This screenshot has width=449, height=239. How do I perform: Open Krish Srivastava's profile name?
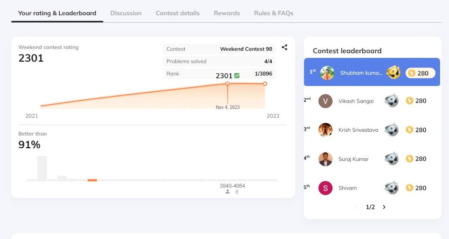click(x=358, y=130)
